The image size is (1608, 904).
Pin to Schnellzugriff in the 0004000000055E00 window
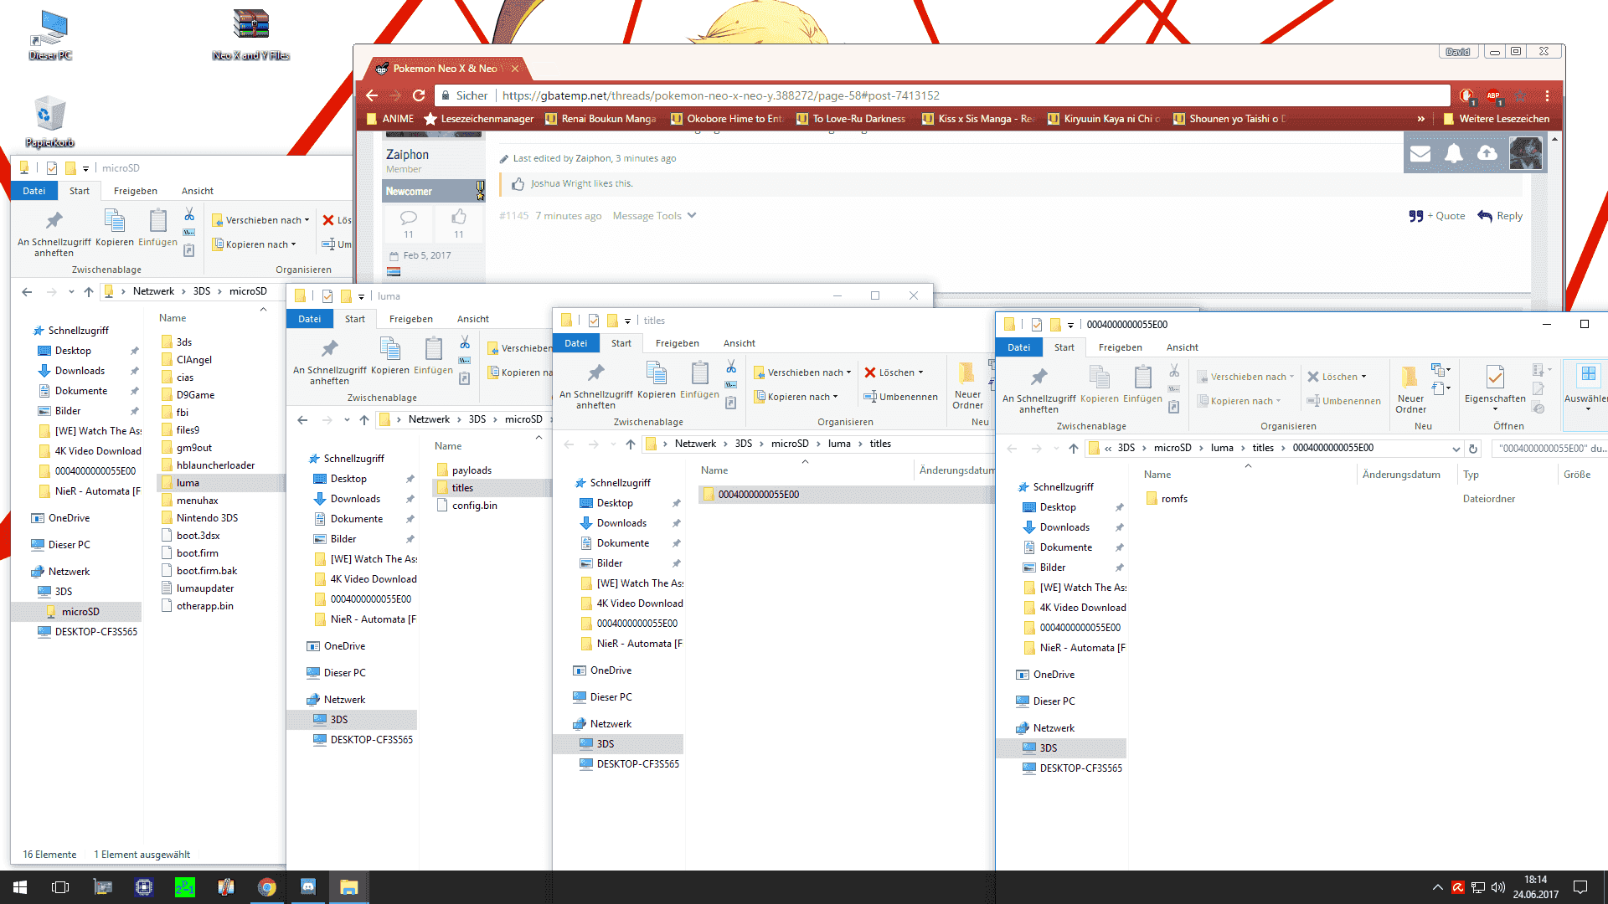click(x=1038, y=390)
